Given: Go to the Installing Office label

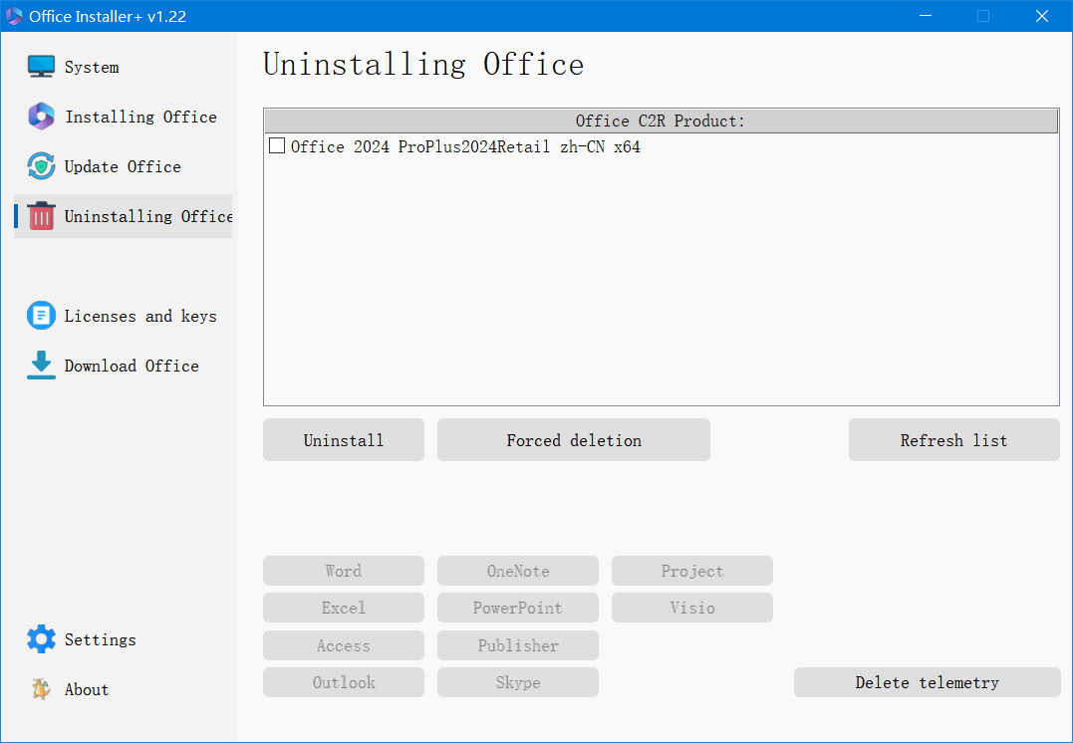Looking at the screenshot, I should [140, 117].
